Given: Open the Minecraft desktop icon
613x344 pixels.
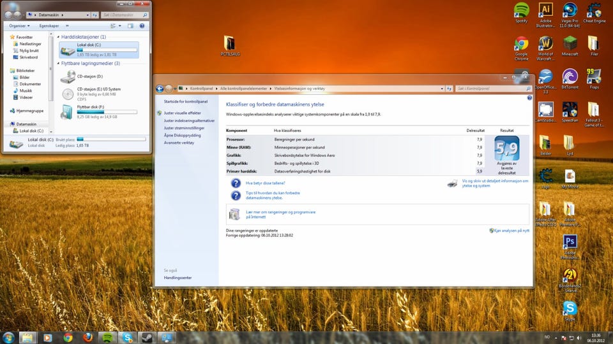Looking at the screenshot, I should (x=570, y=44).
